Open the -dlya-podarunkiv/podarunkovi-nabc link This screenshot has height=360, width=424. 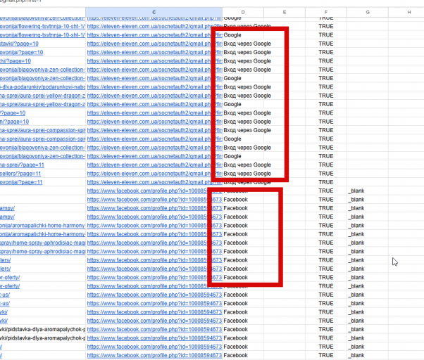42,87
